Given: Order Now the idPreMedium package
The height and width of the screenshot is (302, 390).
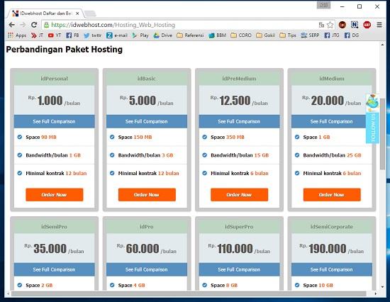Looking at the screenshot, I should 239,194.
